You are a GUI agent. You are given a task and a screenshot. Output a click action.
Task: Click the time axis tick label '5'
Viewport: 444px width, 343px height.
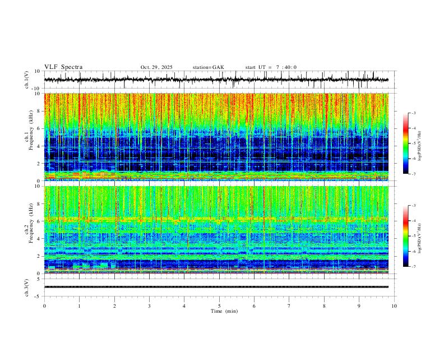click(219, 306)
